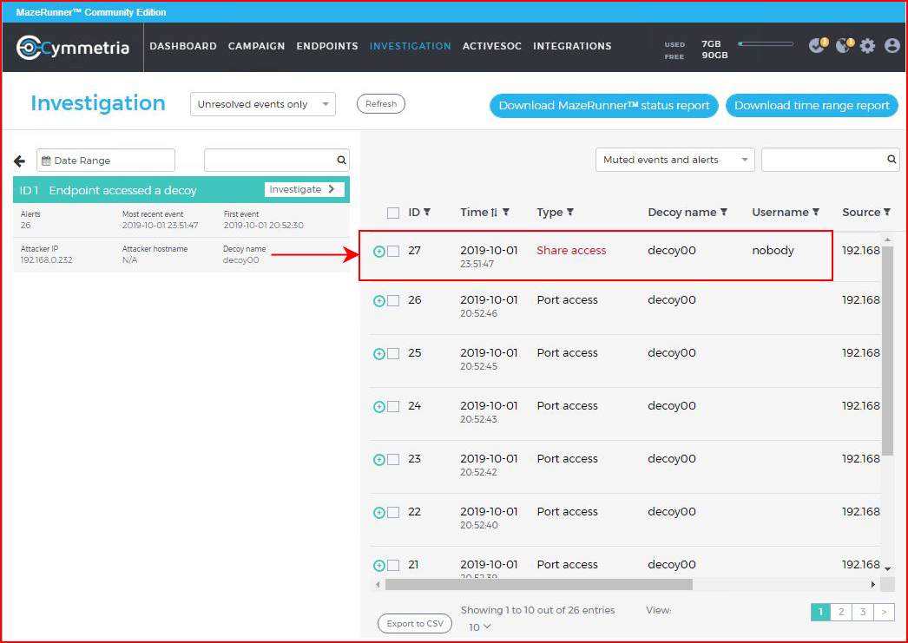The width and height of the screenshot is (908, 643).
Task: Go to the Integrations tab
Action: [x=572, y=46]
